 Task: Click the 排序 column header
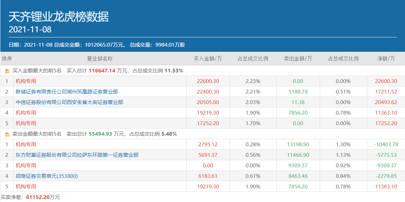[7, 59]
